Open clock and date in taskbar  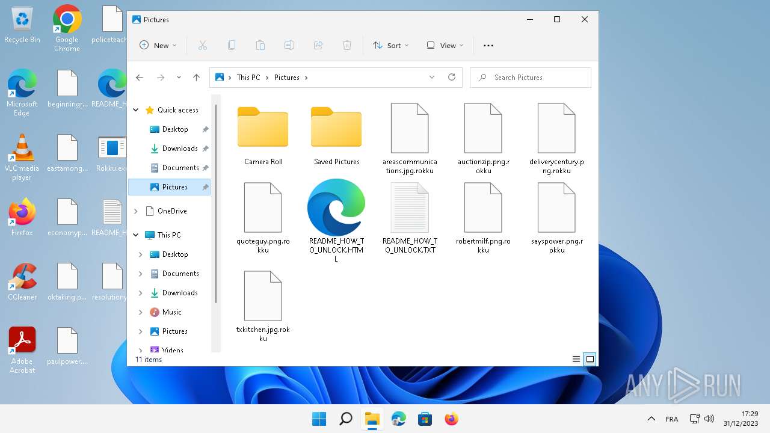[741, 419]
